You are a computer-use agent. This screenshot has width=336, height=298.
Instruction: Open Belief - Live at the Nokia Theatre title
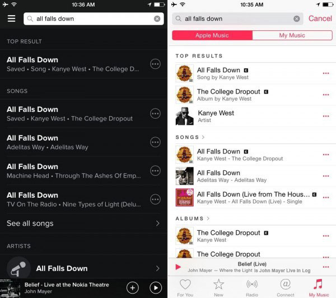tap(67, 285)
